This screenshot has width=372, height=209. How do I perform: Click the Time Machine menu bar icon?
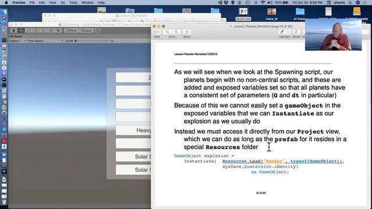pyautogui.click(x=248, y=2)
